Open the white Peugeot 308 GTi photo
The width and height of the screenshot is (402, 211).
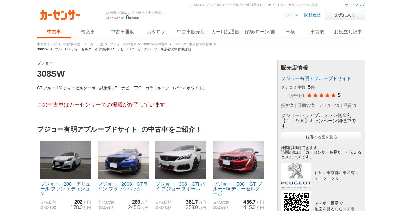[x=181, y=160]
